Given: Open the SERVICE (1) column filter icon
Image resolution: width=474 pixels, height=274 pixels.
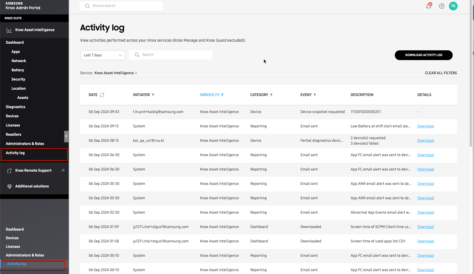Looking at the screenshot, I should click(x=222, y=95).
